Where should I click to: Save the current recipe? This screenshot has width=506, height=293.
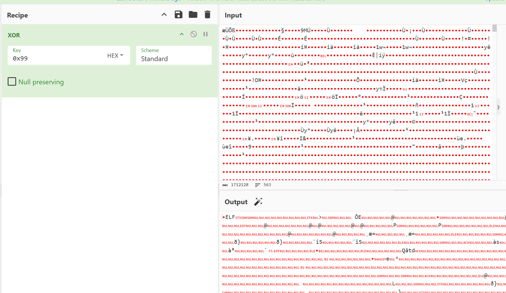pyautogui.click(x=178, y=15)
